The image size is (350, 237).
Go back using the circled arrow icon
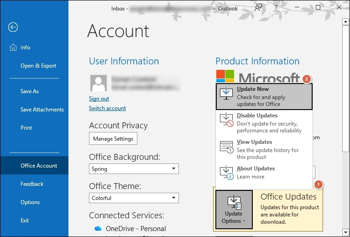13,27
